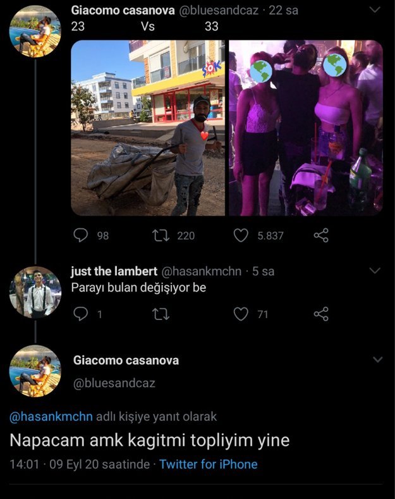Share just the lambert's tweet
The image size is (395, 499).
point(321,314)
